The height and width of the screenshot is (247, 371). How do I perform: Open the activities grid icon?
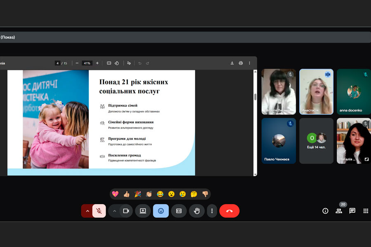[x=366, y=211]
